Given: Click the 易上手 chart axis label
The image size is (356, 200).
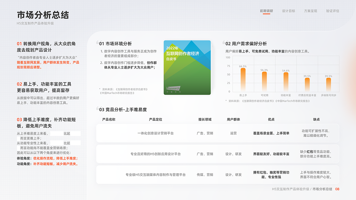Looking at the screenshot, I should [243, 95].
